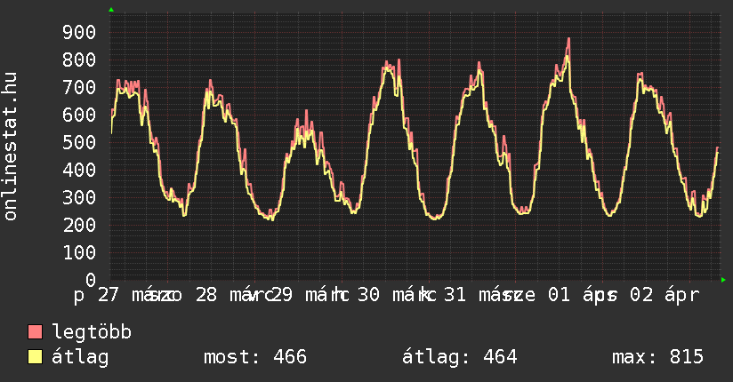Click the 900 y-axis label

80,32
